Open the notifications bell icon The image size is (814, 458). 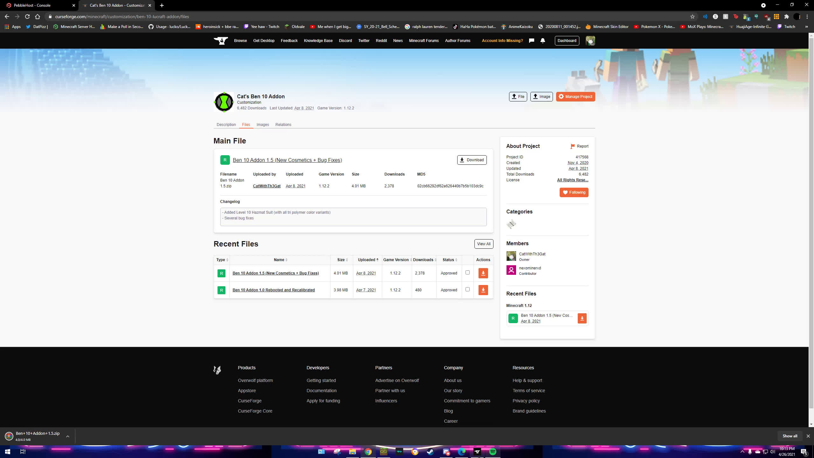click(x=543, y=40)
